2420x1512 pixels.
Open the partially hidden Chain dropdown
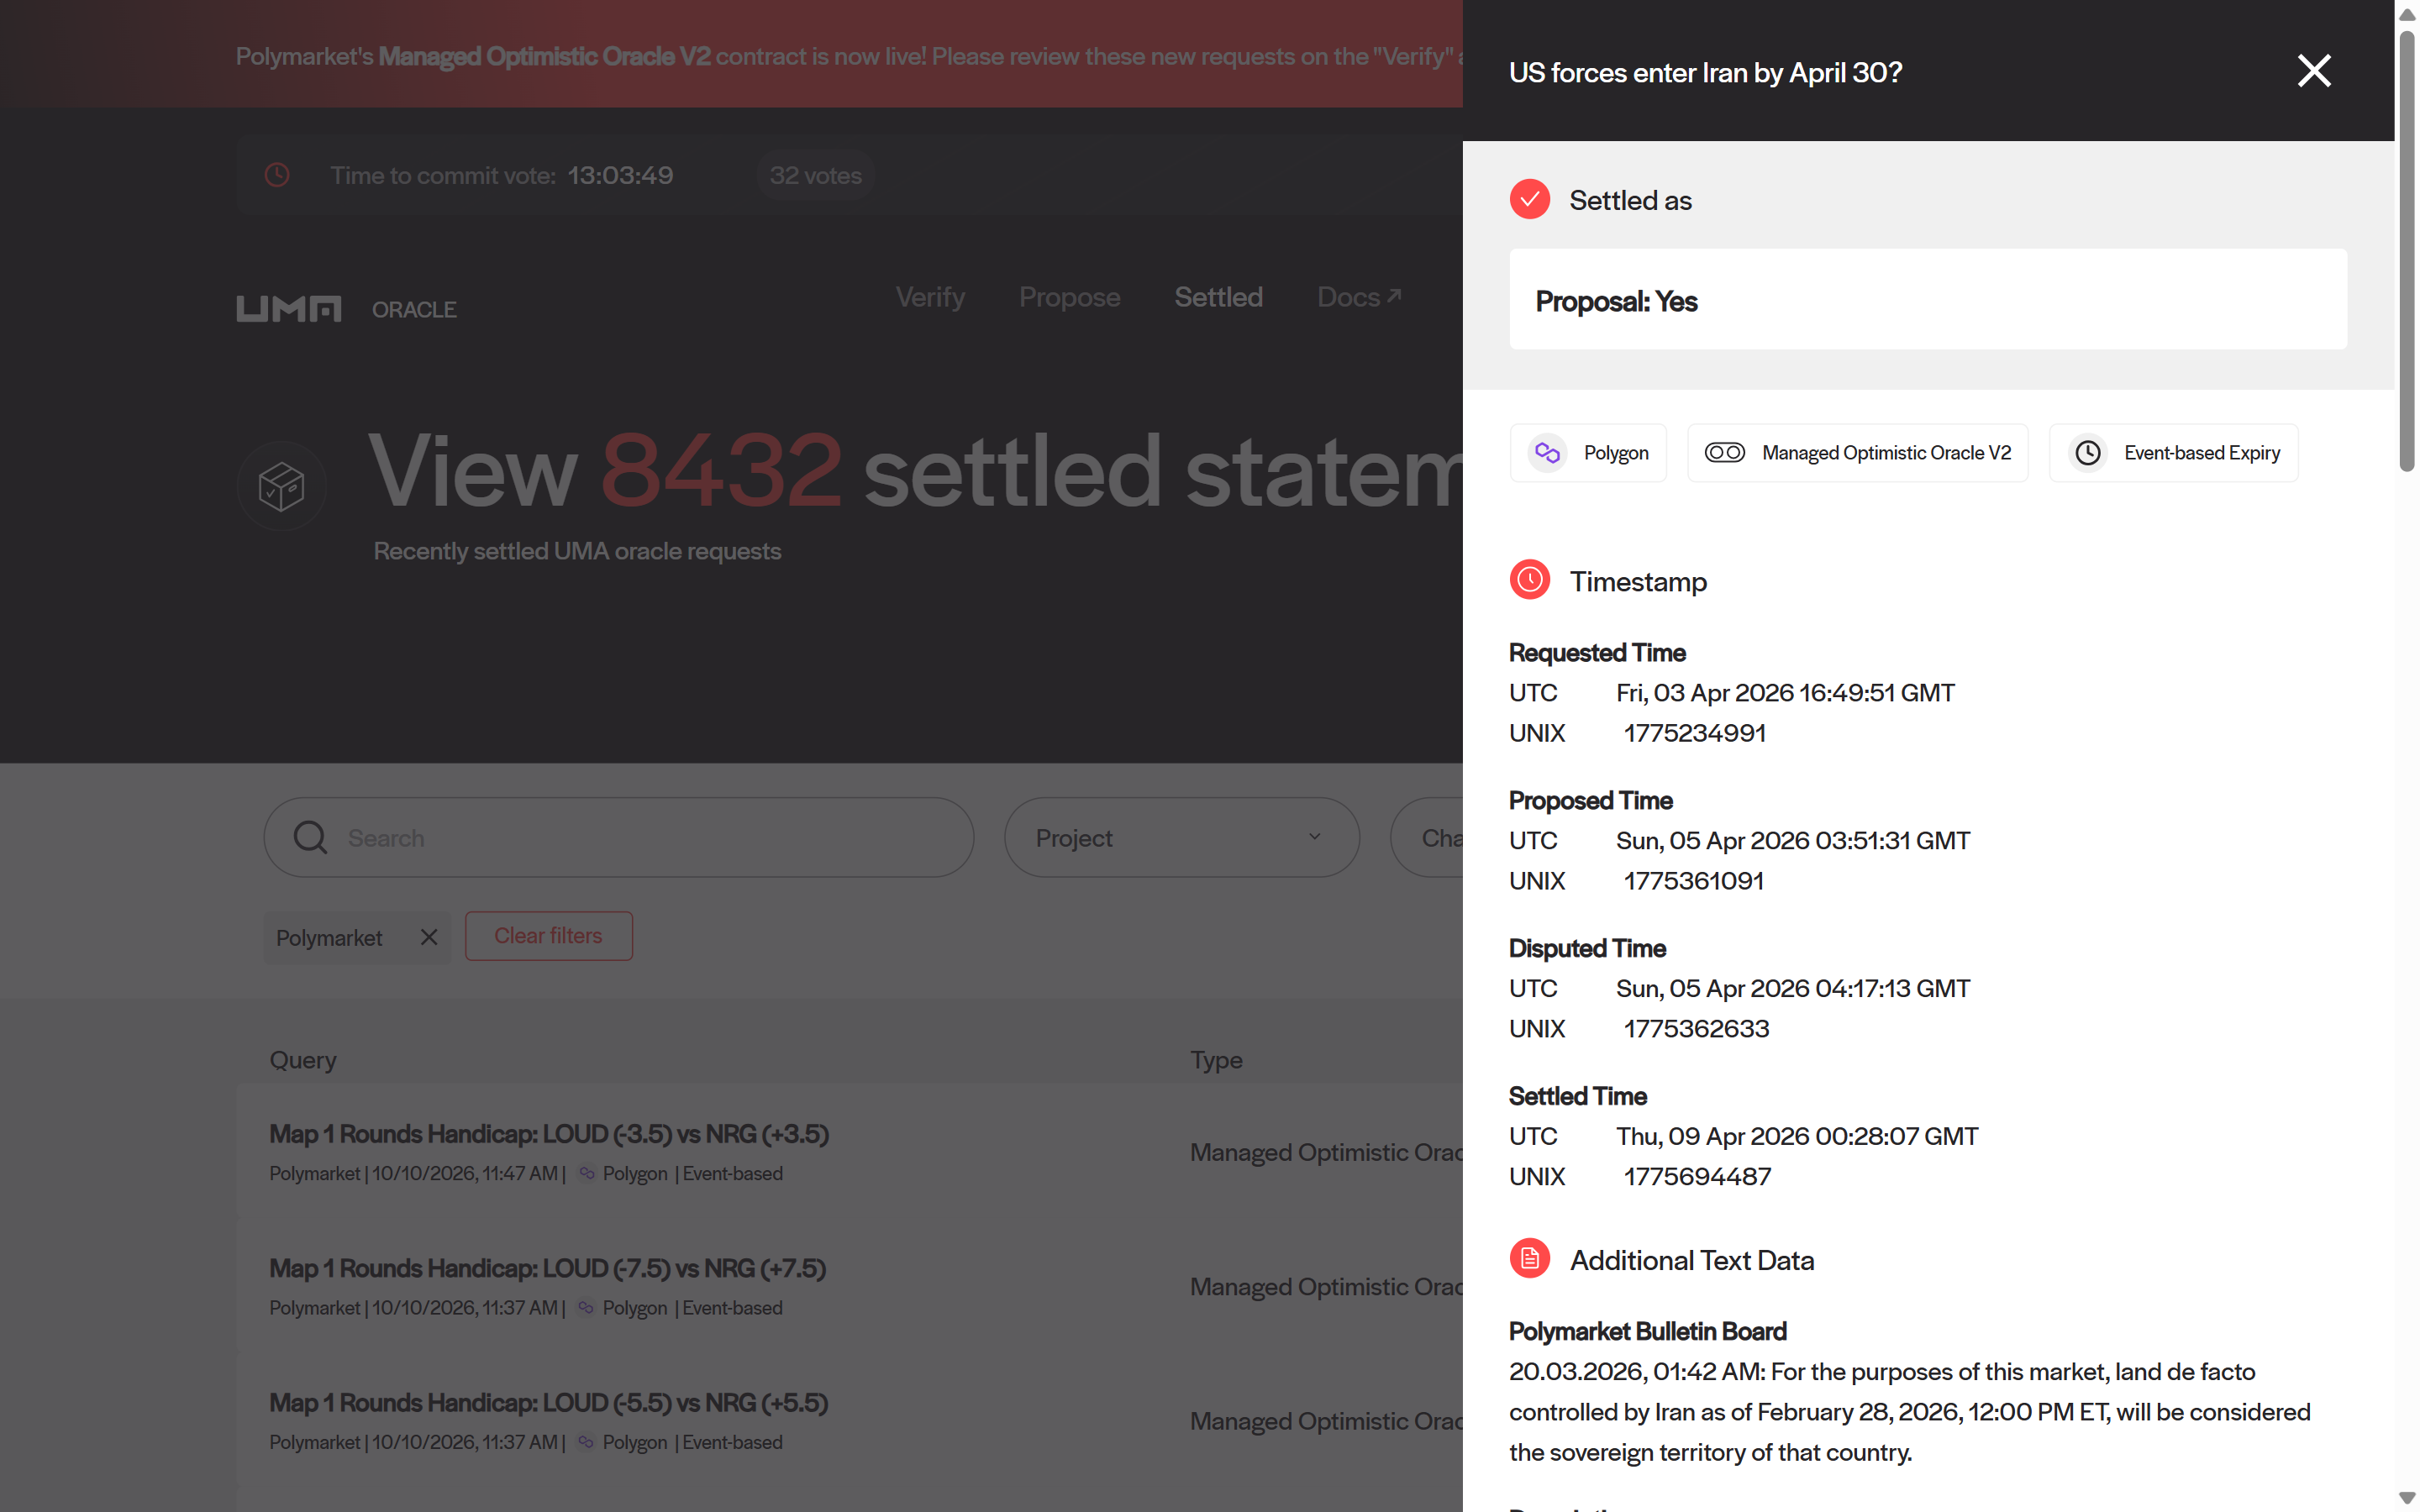coord(1427,837)
